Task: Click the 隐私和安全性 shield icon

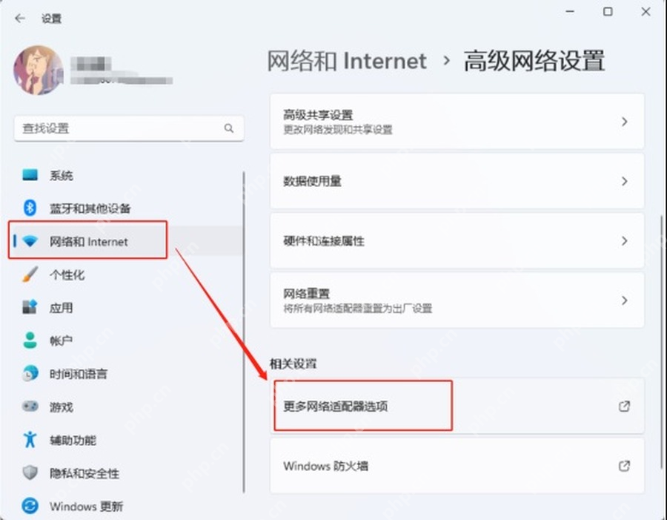Action: pyautogui.click(x=30, y=473)
